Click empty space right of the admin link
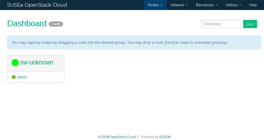 coord(46,77)
